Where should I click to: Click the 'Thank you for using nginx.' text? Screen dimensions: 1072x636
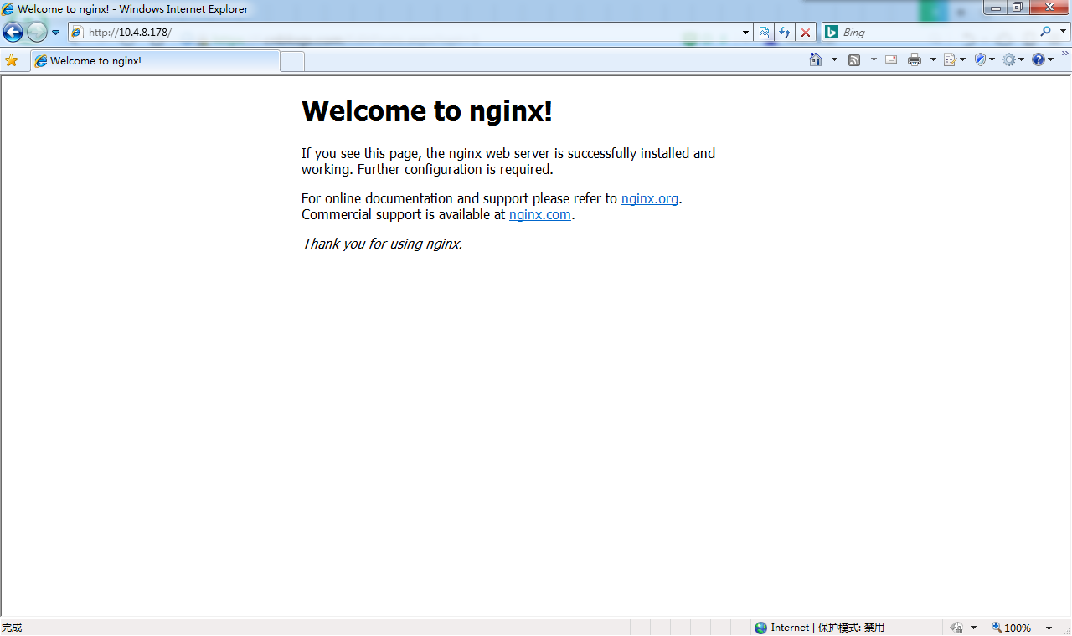tap(382, 244)
